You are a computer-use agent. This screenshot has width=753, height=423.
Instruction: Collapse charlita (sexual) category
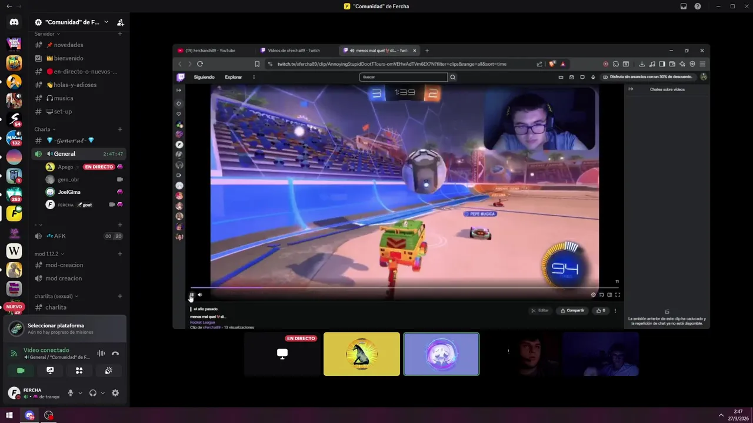pyautogui.click(x=56, y=296)
